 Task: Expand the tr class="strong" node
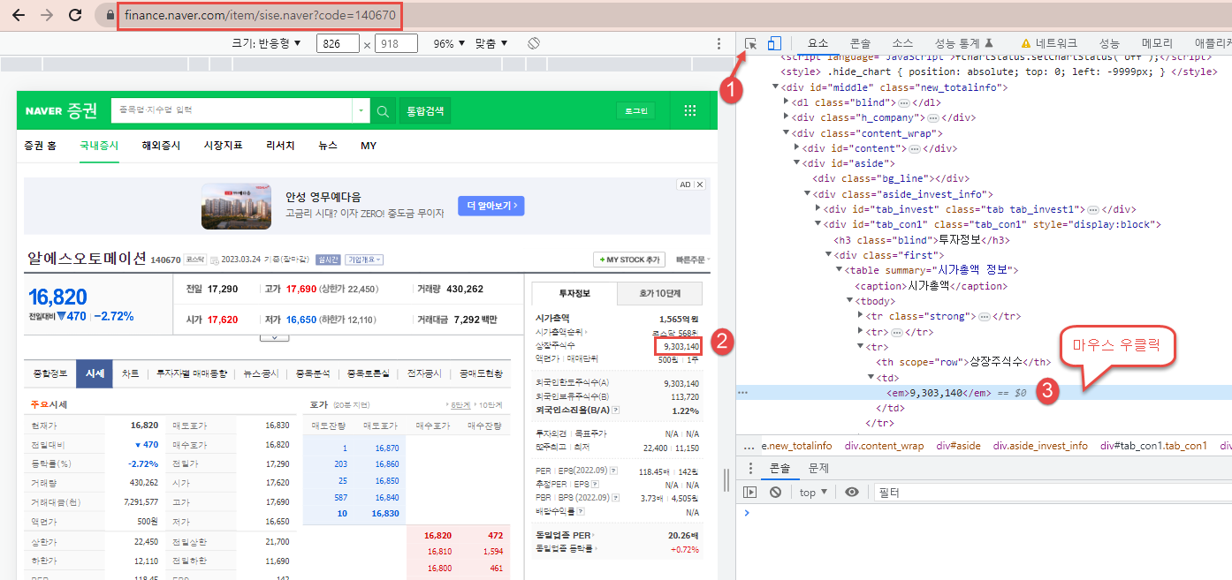(x=860, y=316)
